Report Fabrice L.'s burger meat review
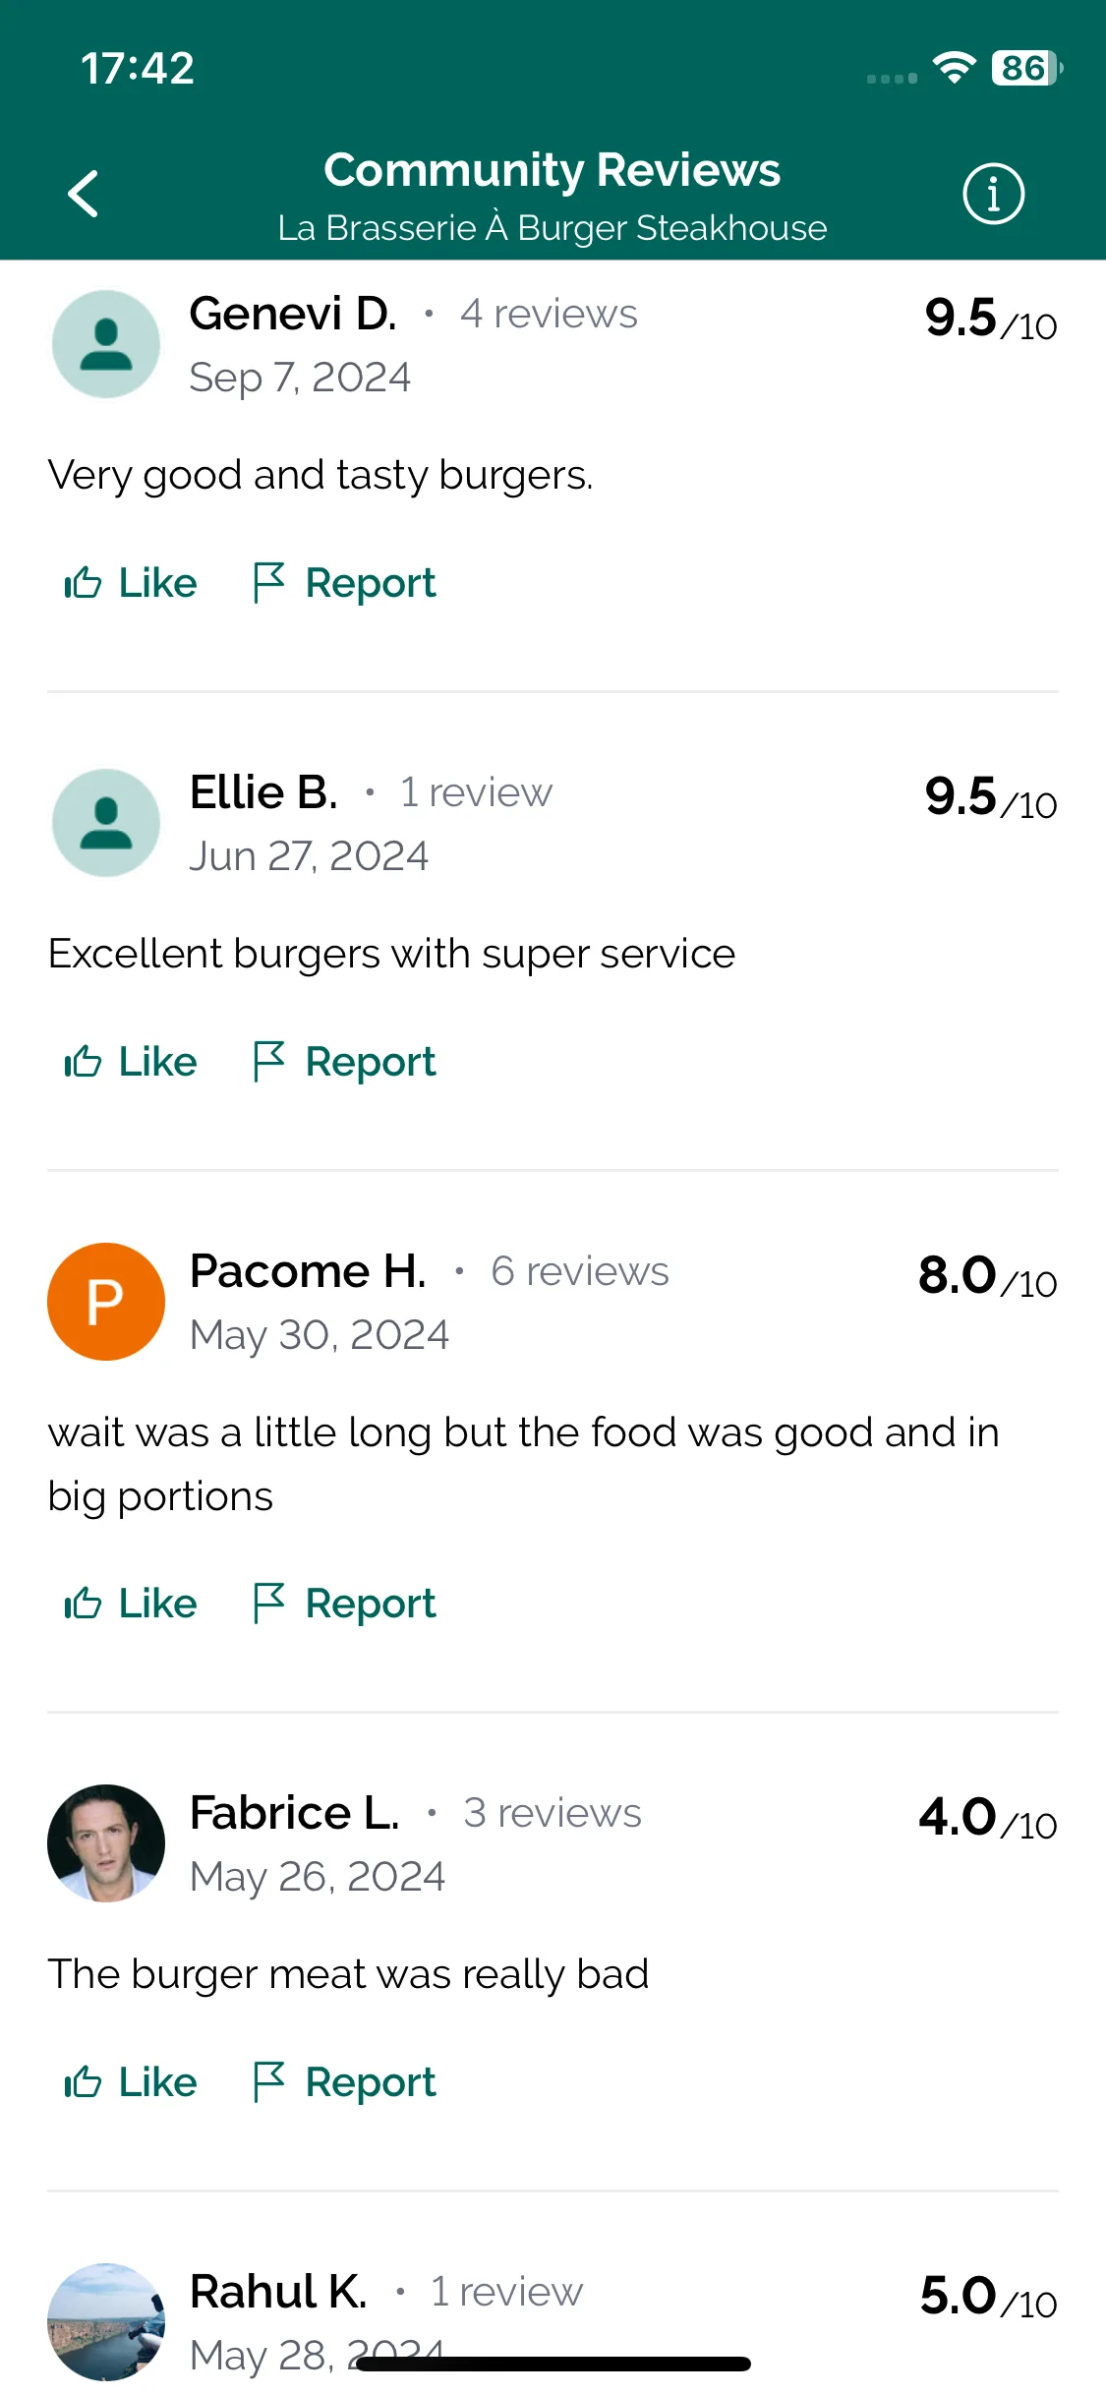Viewport: 1106px width, 2395px height. (x=344, y=2082)
